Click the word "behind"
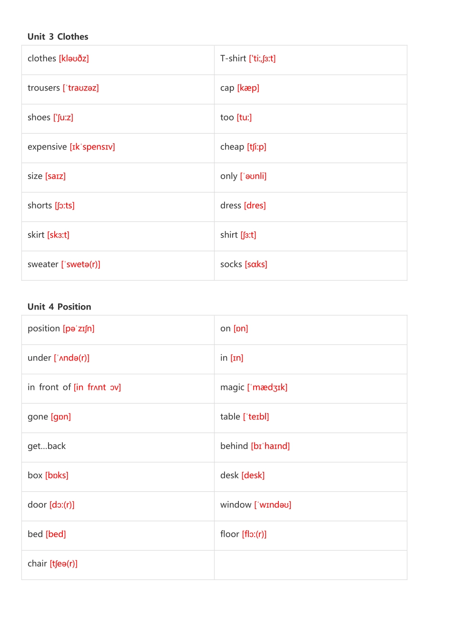This screenshot has width=452, height=640. pos(234,446)
